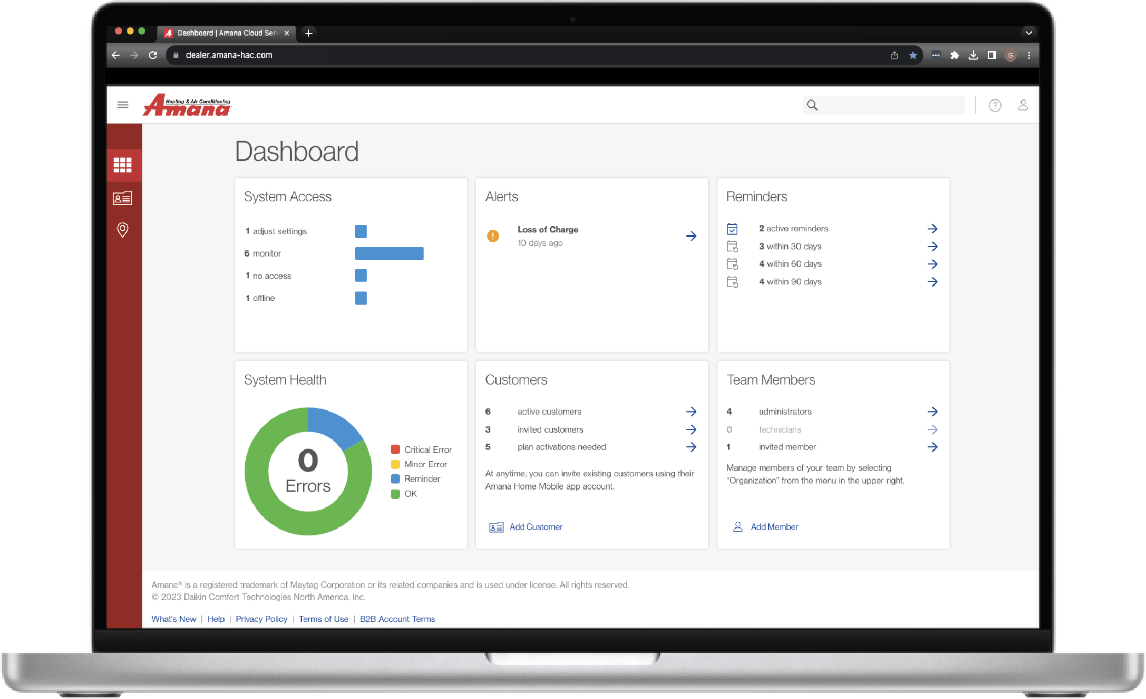Expand the Loss of Charge alert arrow
Image resolution: width=1146 pixels, height=699 pixels.
tap(691, 236)
